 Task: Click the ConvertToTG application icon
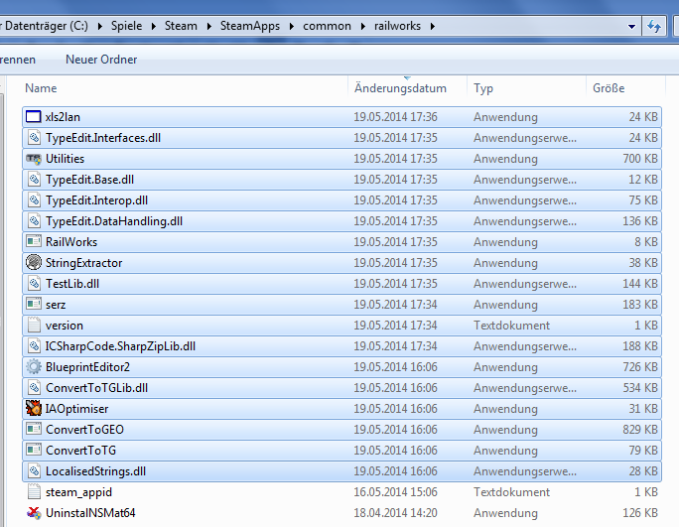coord(34,451)
